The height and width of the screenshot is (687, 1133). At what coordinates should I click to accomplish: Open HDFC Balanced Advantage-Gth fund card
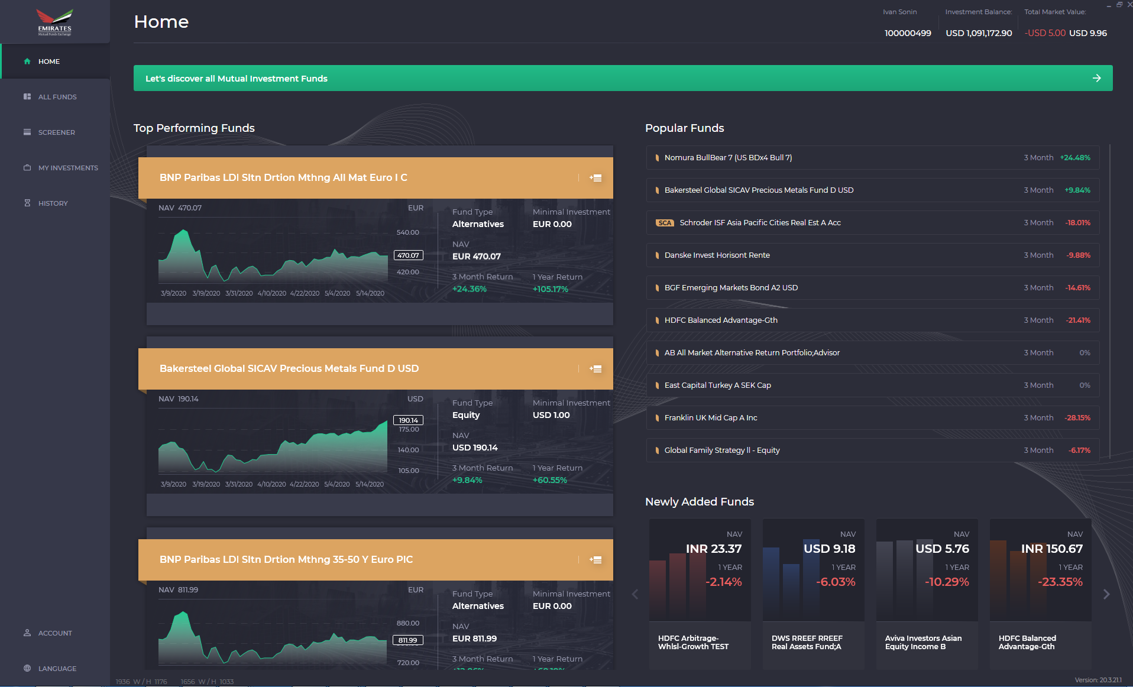pos(1040,594)
